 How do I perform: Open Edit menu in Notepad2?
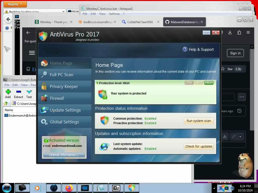(93, 14)
